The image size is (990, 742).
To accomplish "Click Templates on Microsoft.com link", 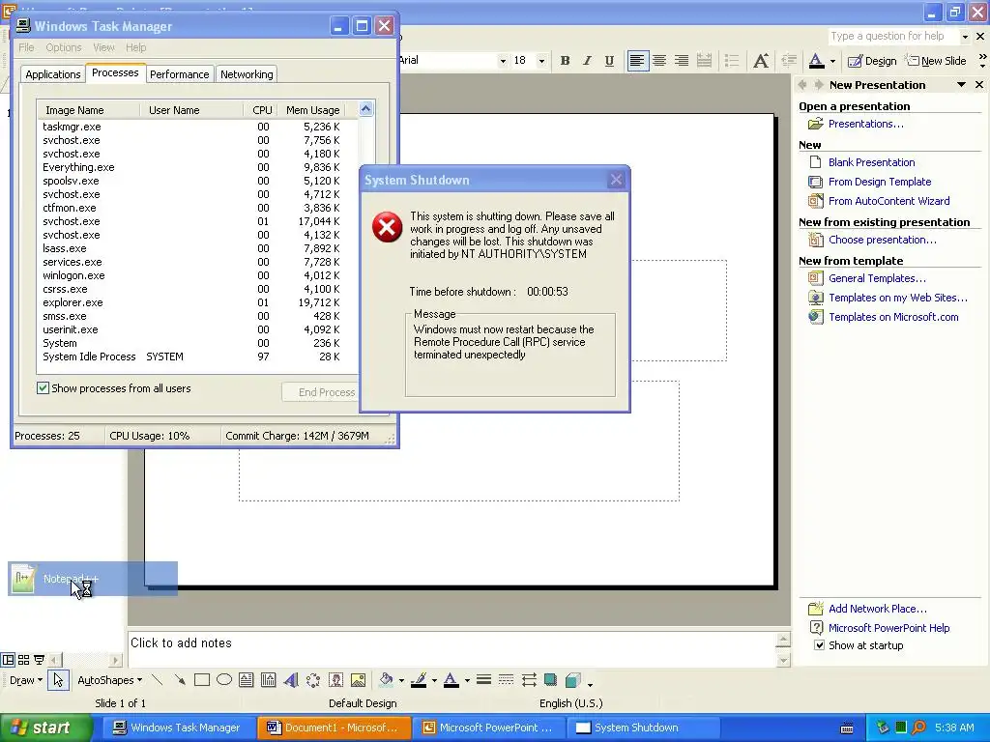I will pyautogui.click(x=893, y=317).
